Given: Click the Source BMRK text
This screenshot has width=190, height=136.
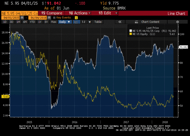Looking at the screenshot, I should point(114,8).
